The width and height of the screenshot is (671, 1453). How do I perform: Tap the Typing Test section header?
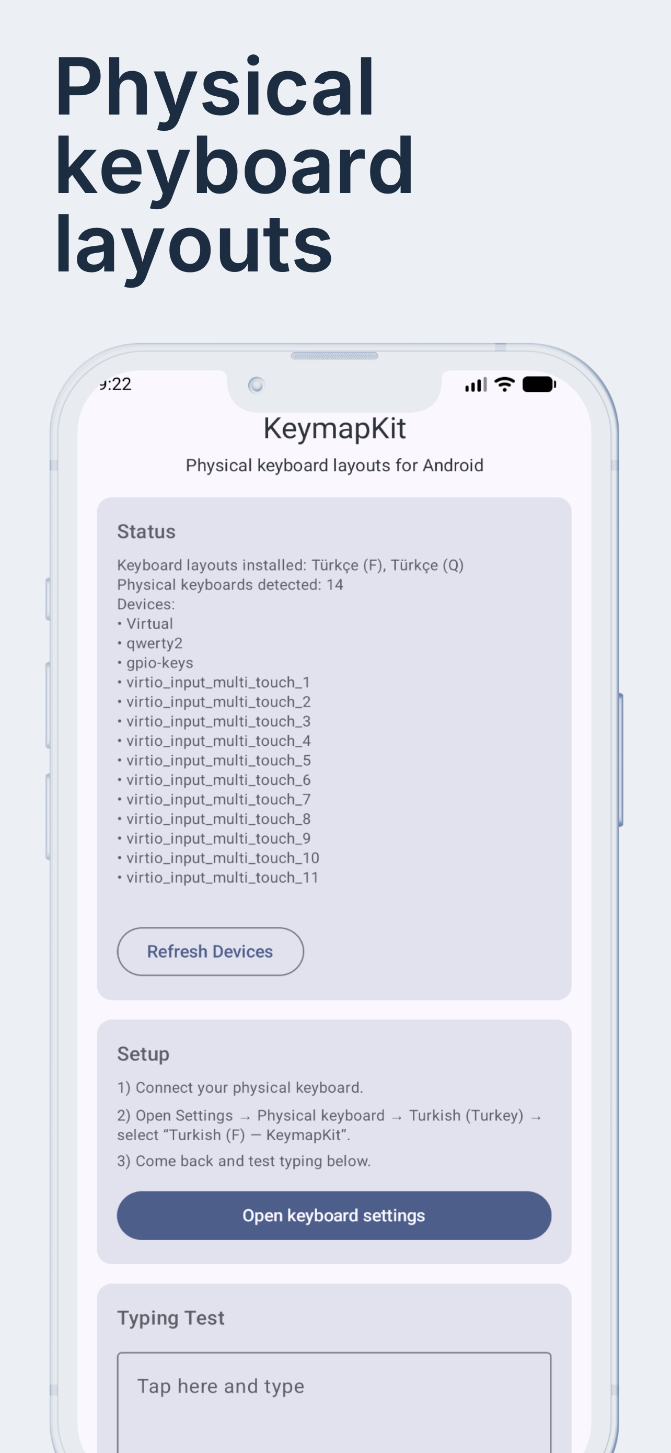170,1318
